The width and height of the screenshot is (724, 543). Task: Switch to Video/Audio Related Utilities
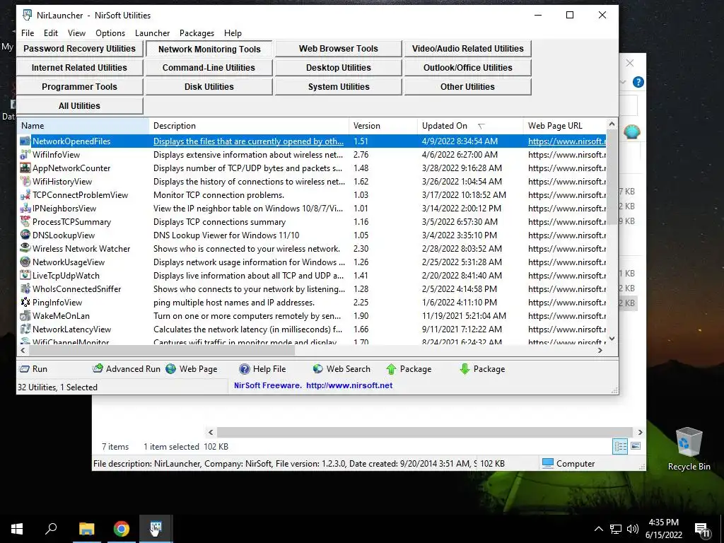point(468,49)
